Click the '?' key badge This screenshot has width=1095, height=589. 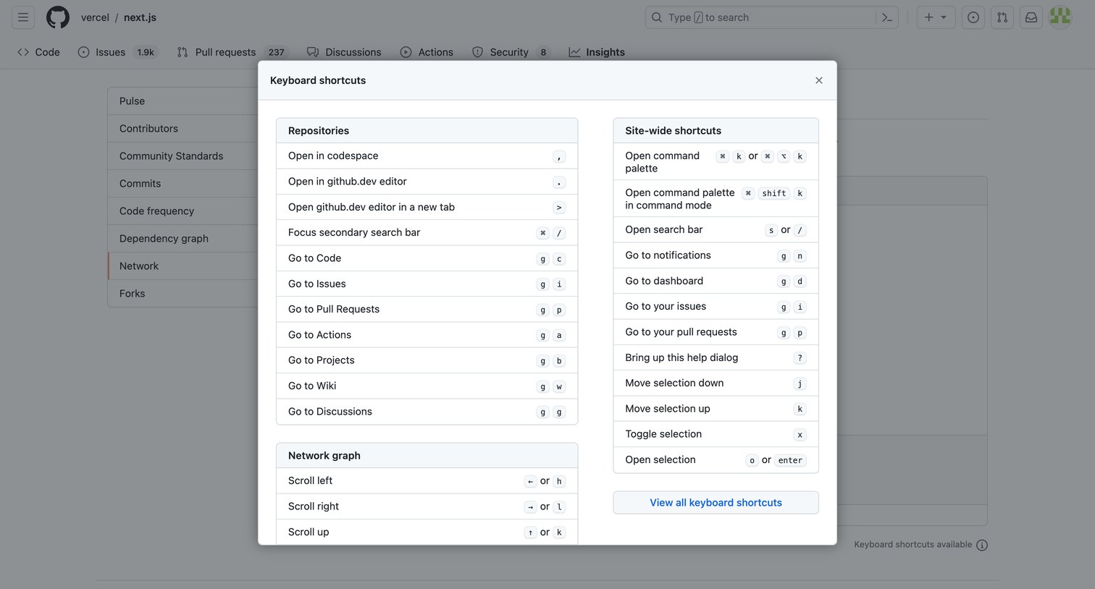[800, 358]
